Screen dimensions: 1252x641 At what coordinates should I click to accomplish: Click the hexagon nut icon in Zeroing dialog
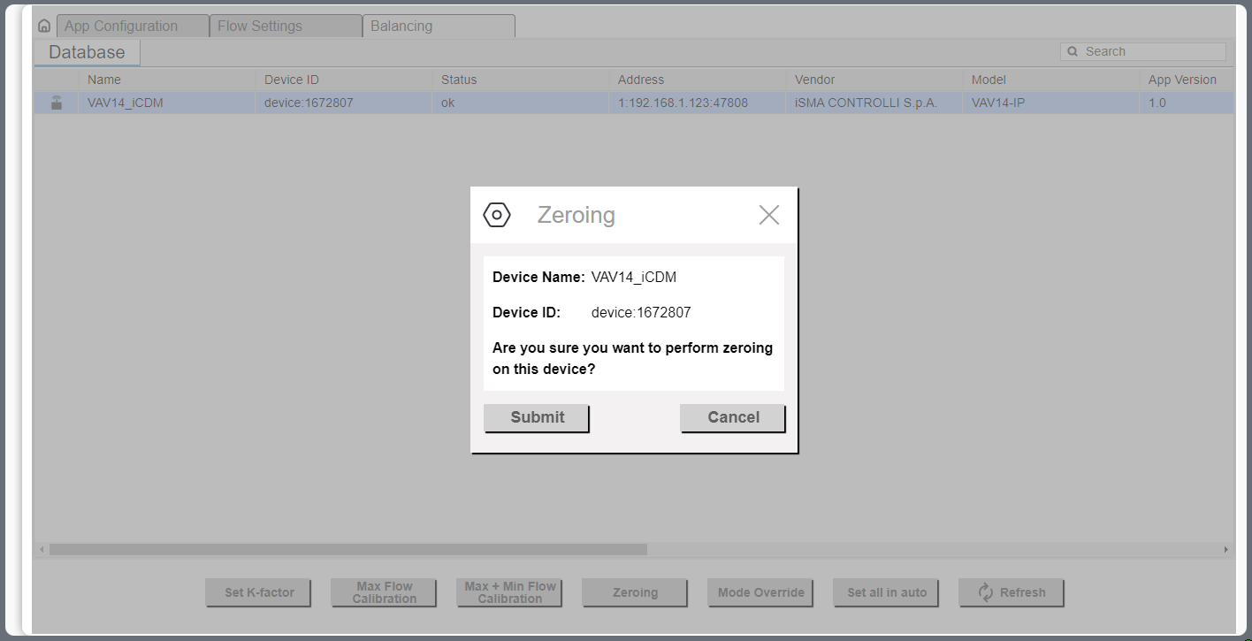click(x=497, y=215)
